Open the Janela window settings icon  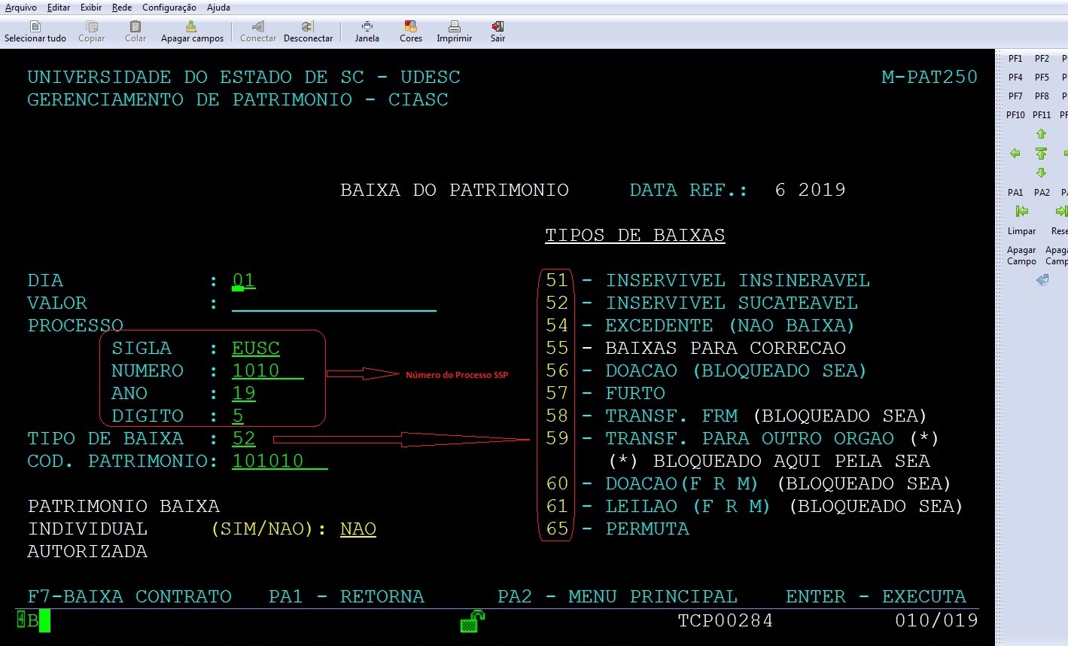click(x=367, y=27)
